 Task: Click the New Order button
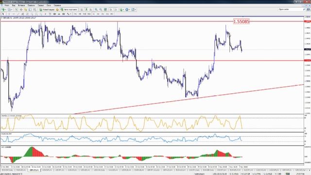(x=47, y=10)
